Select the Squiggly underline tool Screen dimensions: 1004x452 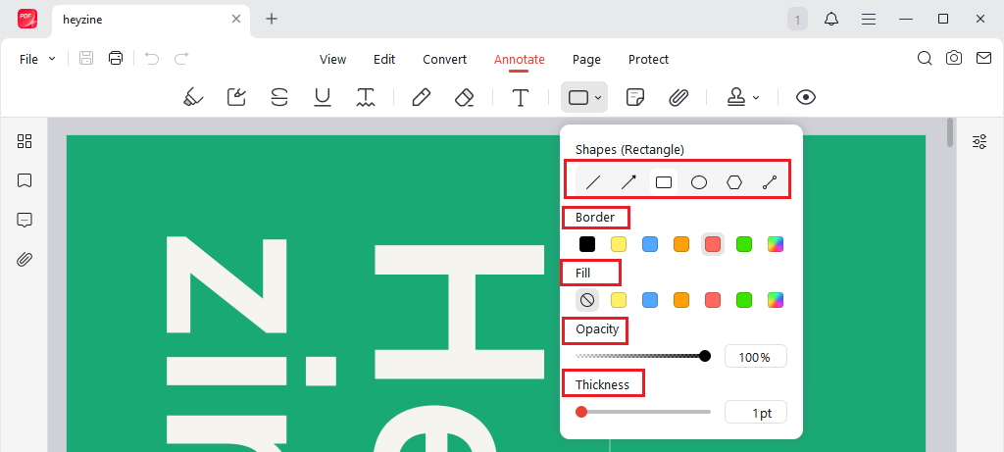tap(366, 97)
